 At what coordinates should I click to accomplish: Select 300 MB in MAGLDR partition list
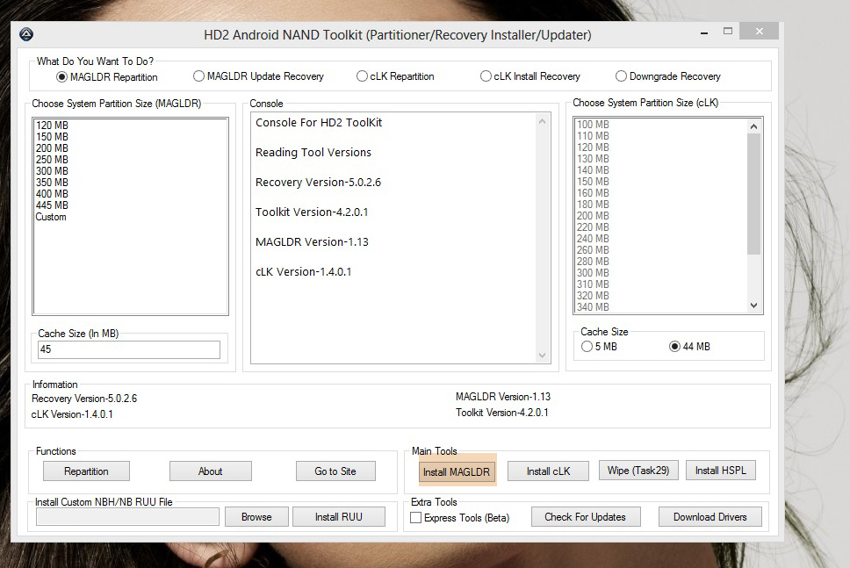coord(52,170)
